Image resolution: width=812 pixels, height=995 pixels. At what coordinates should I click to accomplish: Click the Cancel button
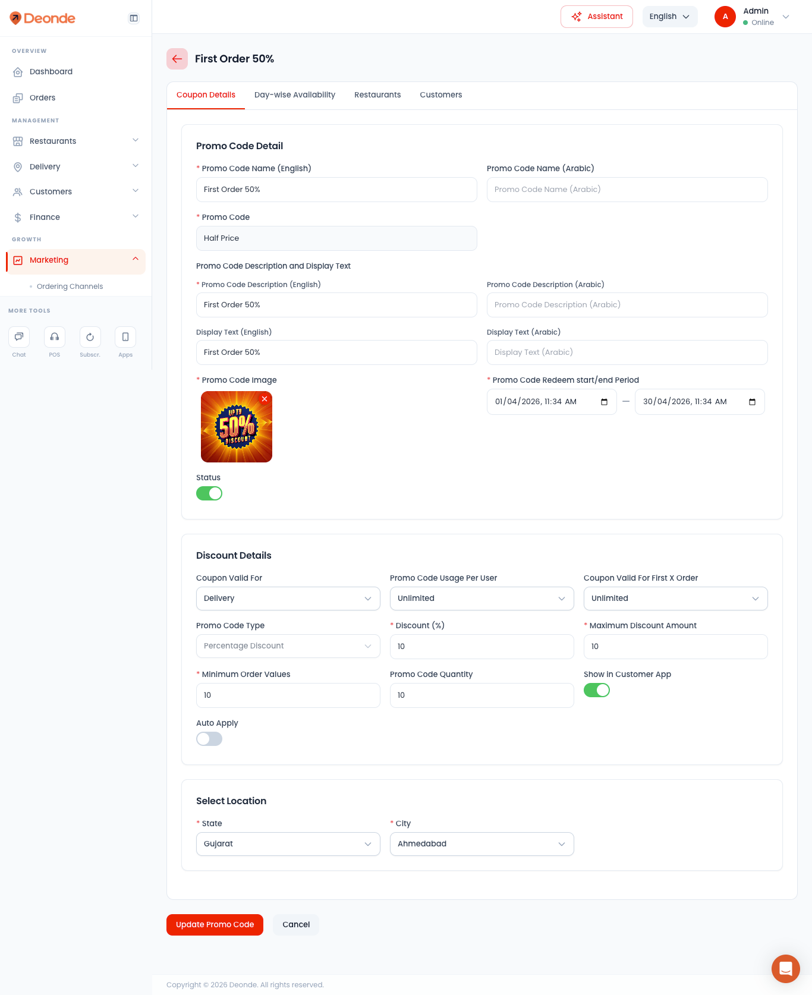[x=296, y=925]
